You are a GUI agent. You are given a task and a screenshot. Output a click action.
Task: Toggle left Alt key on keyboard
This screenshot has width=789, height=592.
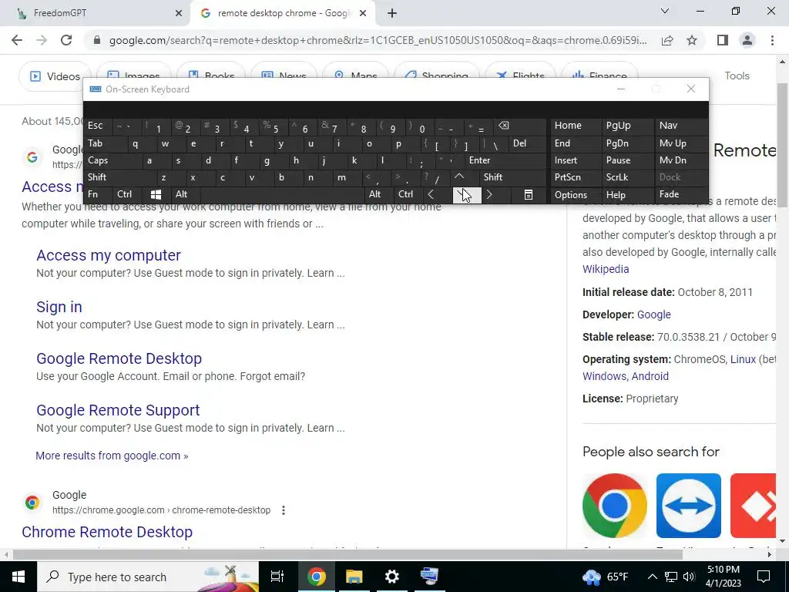point(186,194)
